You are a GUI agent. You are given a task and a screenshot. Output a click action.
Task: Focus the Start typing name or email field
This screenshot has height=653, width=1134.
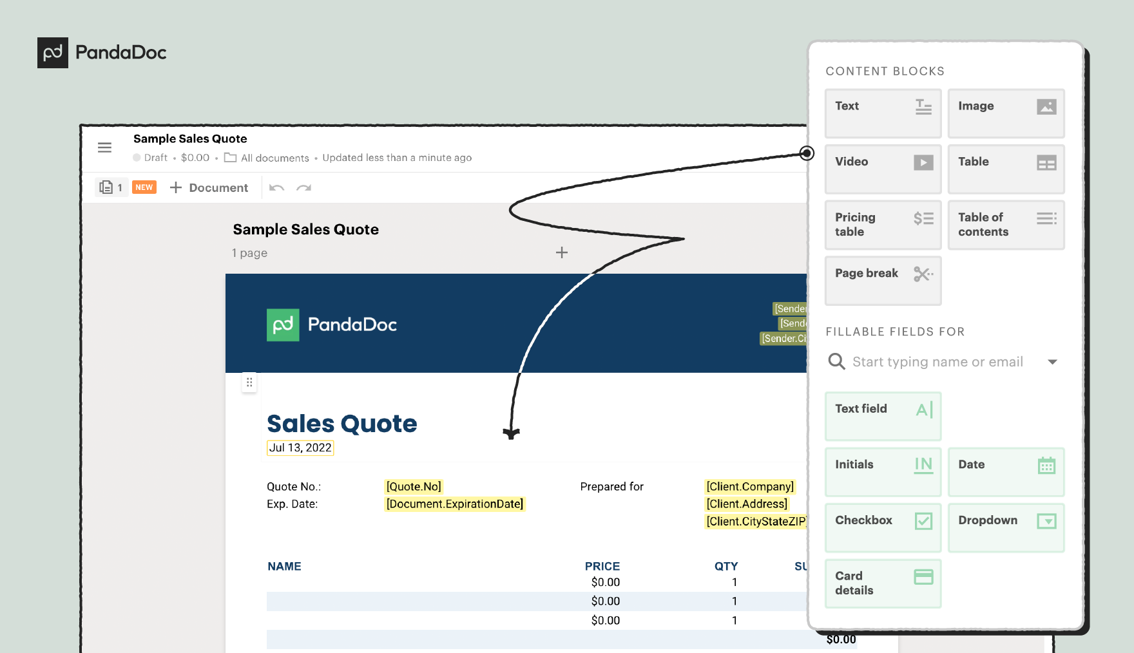[937, 362]
